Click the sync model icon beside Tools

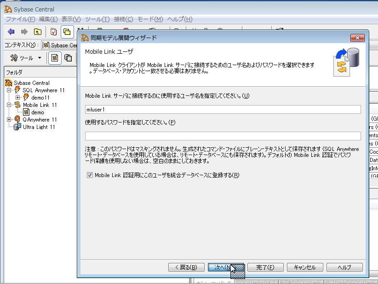[55, 58]
